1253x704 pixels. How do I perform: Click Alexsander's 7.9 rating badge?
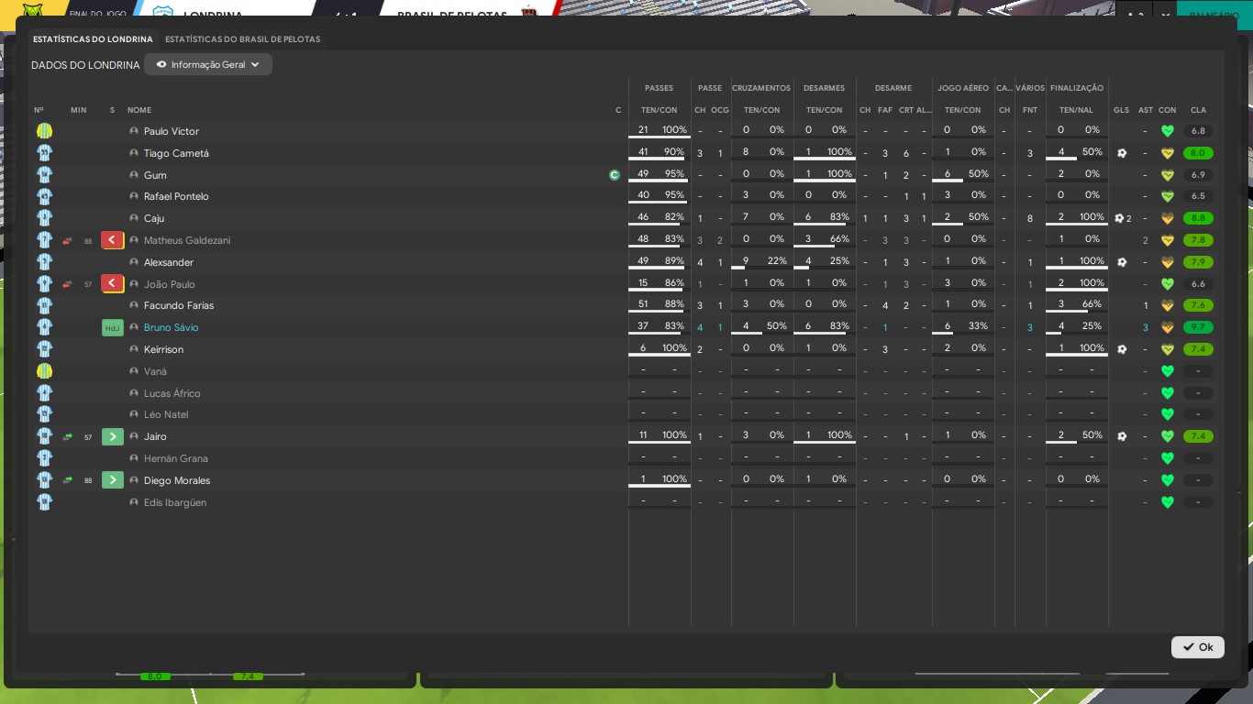coord(1198,262)
